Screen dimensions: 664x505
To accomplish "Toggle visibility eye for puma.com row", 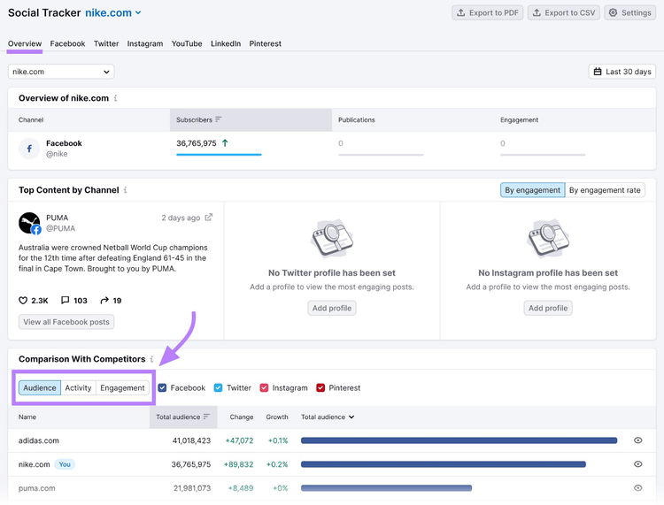I will click(637, 487).
